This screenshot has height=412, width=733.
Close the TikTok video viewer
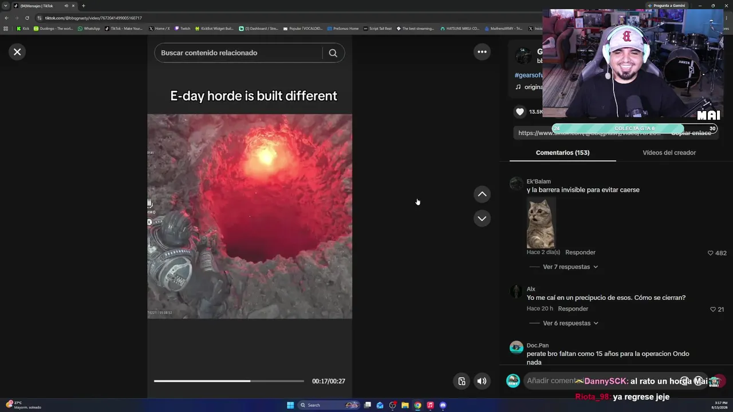click(x=17, y=52)
